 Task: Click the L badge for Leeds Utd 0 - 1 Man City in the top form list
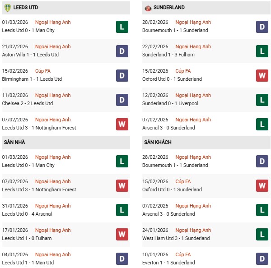click(122, 27)
